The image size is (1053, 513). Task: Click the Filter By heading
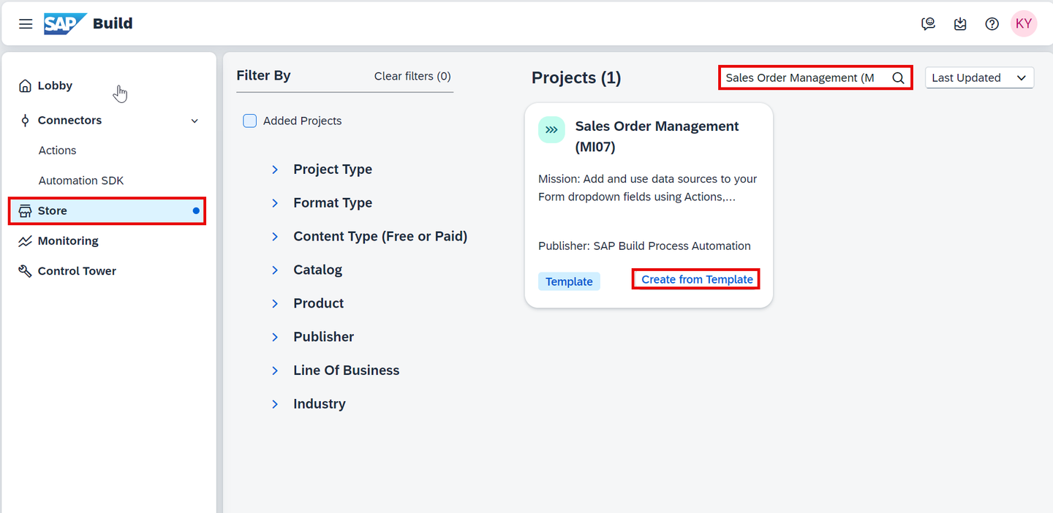pyautogui.click(x=263, y=75)
